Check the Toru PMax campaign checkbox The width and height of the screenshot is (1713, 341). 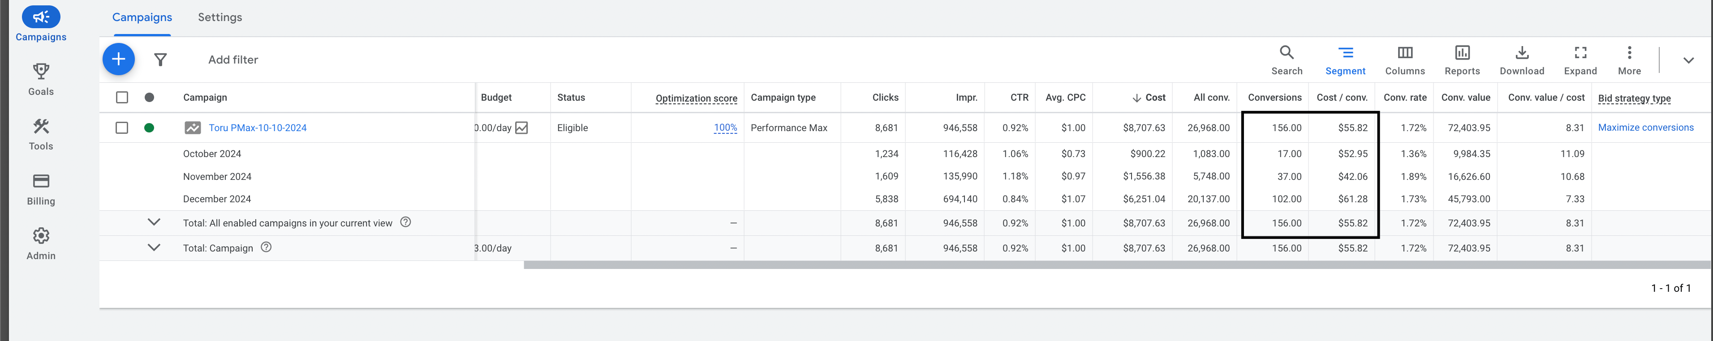coord(122,128)
